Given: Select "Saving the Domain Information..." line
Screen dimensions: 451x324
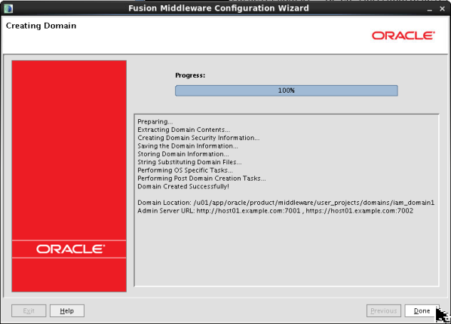Looking at the screenshot, I should pyautogui.click(x=188, y=146).
